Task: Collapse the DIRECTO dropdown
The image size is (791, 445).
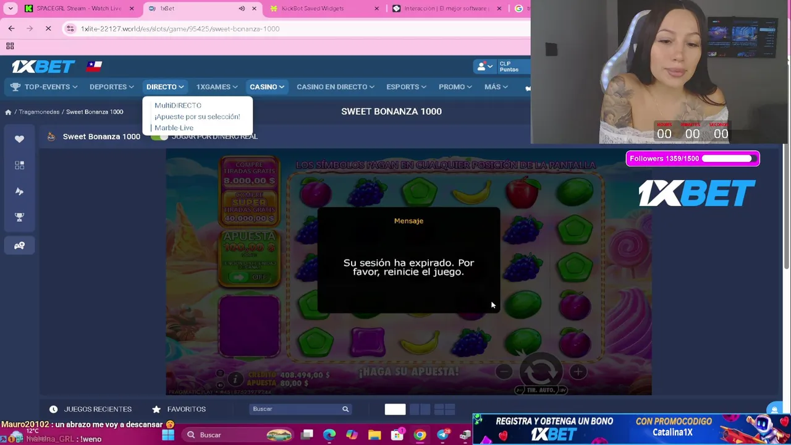Action: (165, 87)
